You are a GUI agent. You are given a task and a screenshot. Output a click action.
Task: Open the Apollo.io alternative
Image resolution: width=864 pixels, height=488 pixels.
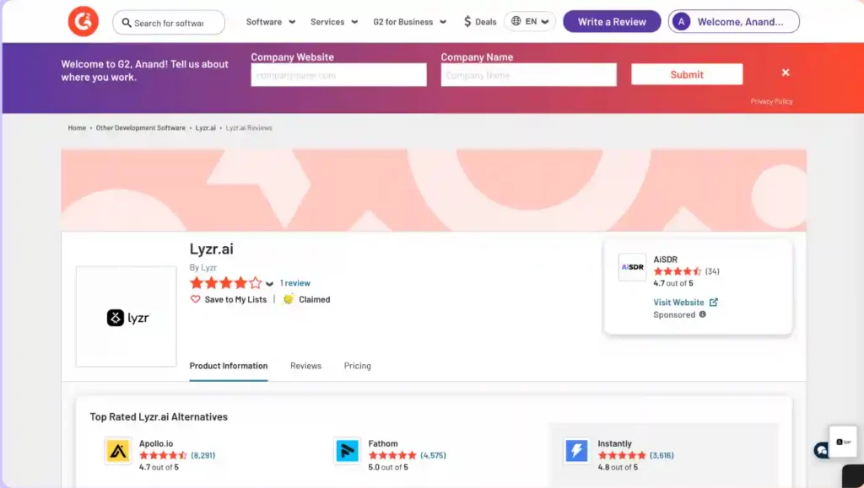(x=156, y=443)
